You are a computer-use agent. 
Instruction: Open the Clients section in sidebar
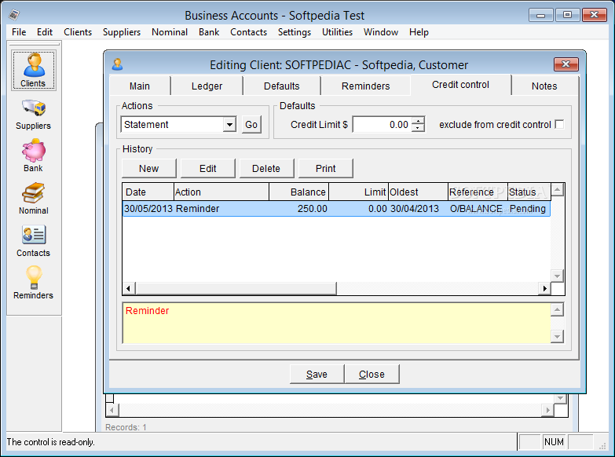click(x=33, y=71)
